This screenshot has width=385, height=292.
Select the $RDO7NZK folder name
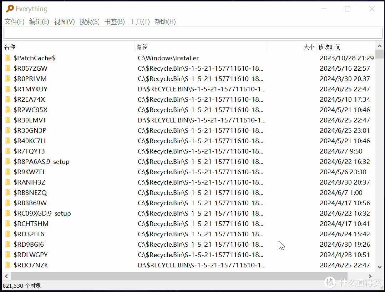click(31, 265)
